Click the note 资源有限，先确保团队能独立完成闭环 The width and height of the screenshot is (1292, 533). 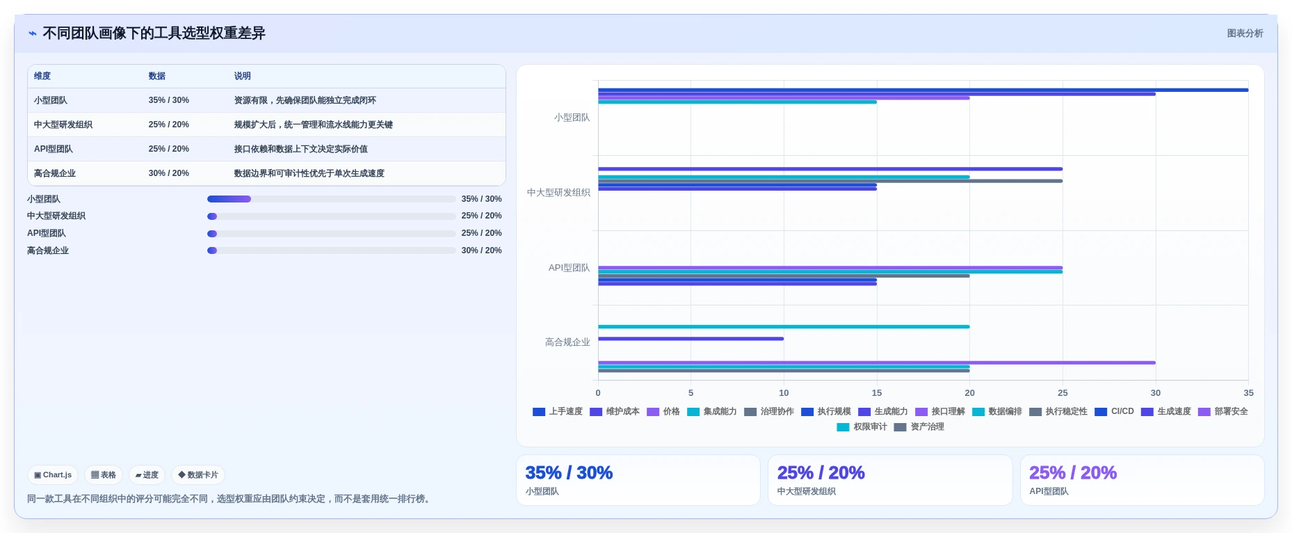tap(305, 100)
